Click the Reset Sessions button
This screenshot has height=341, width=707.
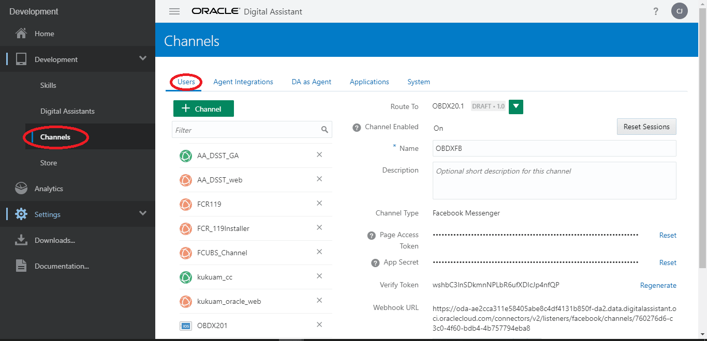(646, 127)
